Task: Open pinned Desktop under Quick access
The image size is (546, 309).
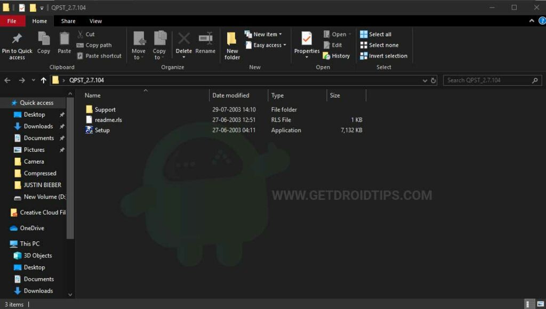Action: click(x=34, y=115)
